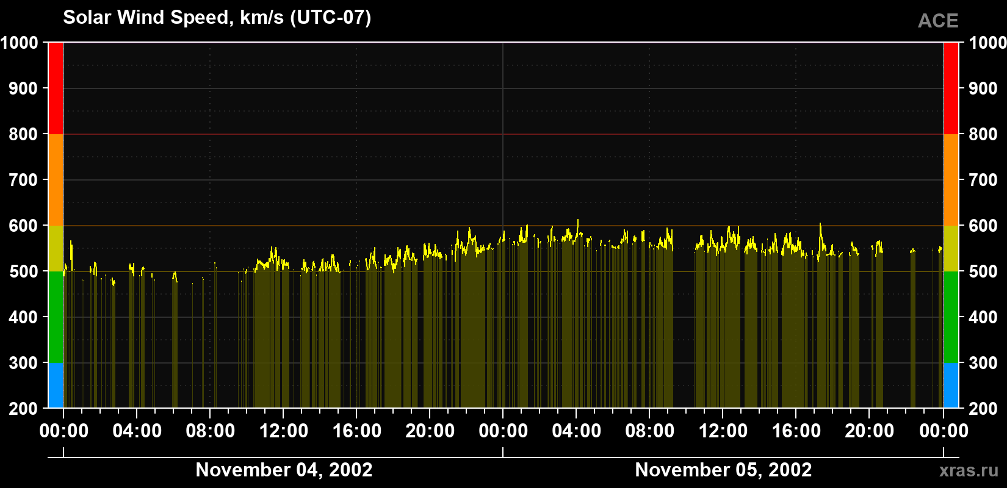The height and width of the screenshot is (488, 1007).
Task: Click the blue 200–300 band on left scale
Action: [56, 386]
